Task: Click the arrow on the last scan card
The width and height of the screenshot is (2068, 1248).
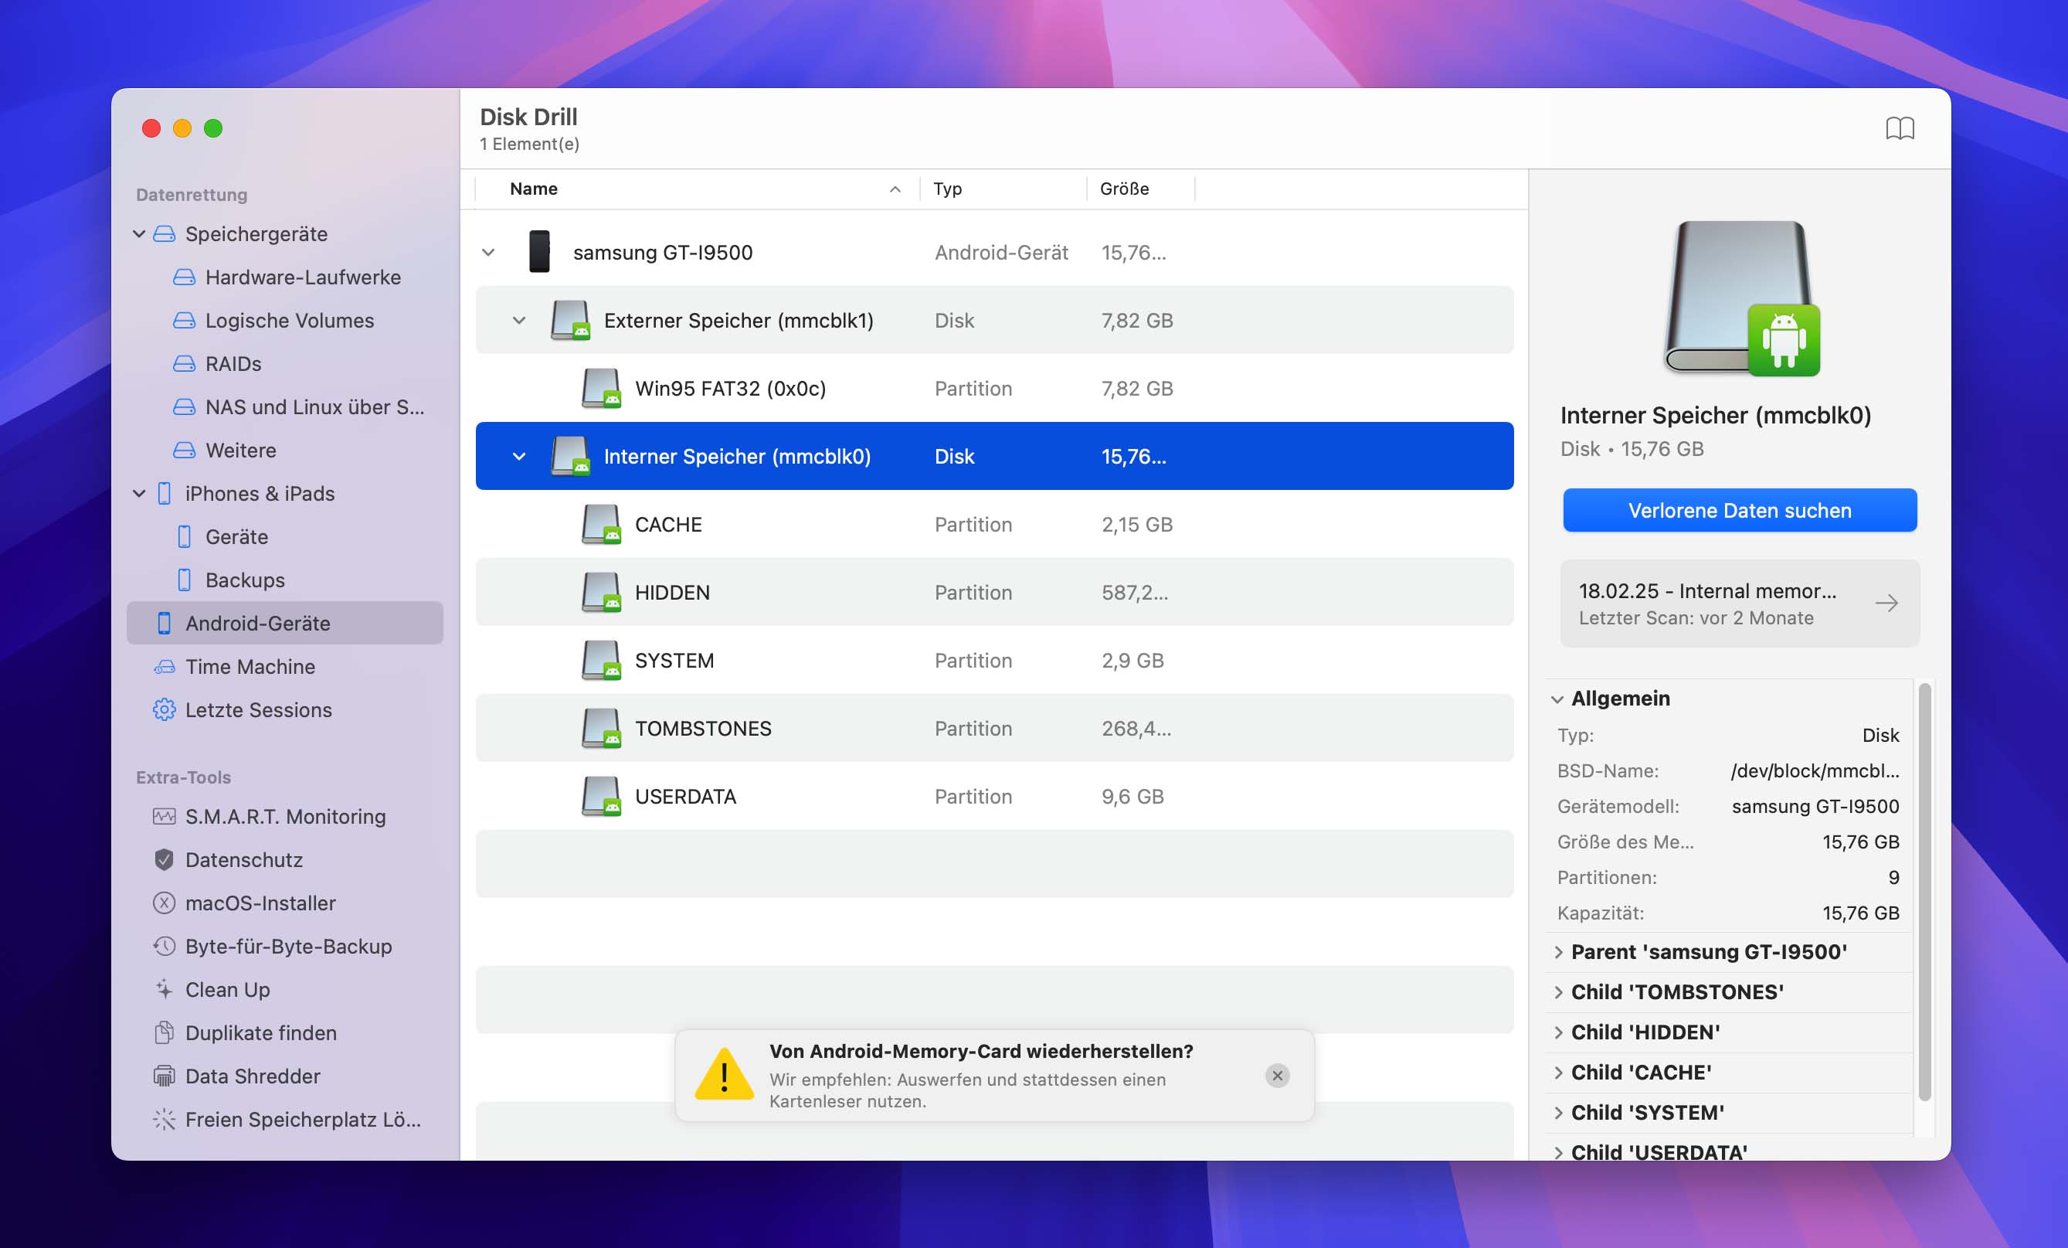Action: (1886, 603)
